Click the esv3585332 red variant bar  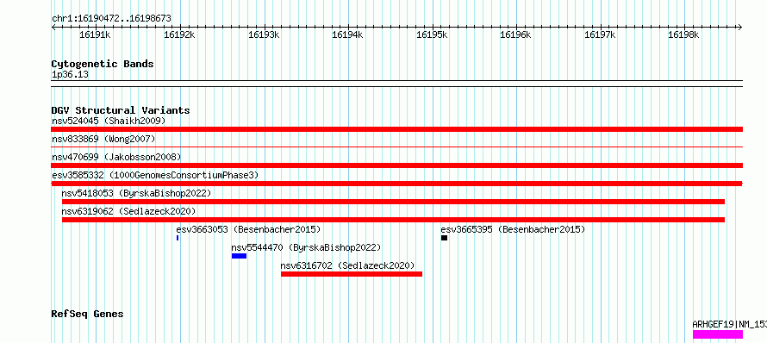396,184
